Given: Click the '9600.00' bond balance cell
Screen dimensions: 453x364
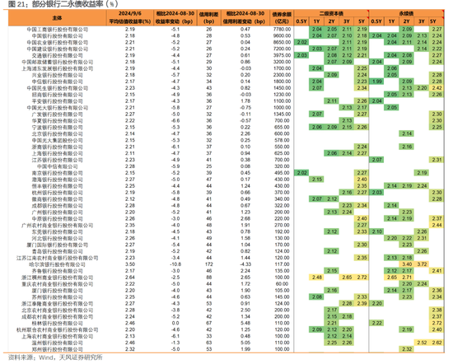Looking at the screenshot, I should (x=282, y=35).
